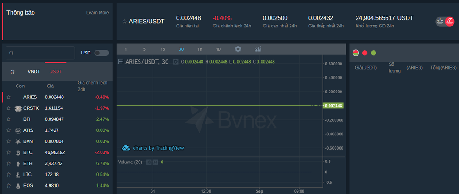Click the 0.002448 price label on axis
Screen dimensions: 459x194
(333, 106)
